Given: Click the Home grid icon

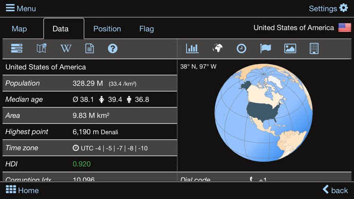Looking at the screenshot, I should point(11,190).
